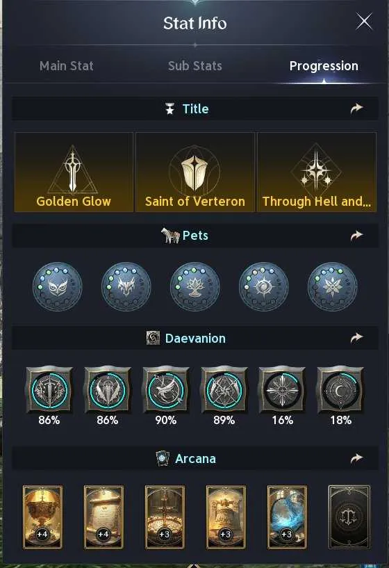Open the owl pet icon
This screenshot has width=389, height=568.
pyautogui.click(x=58, y=286)
